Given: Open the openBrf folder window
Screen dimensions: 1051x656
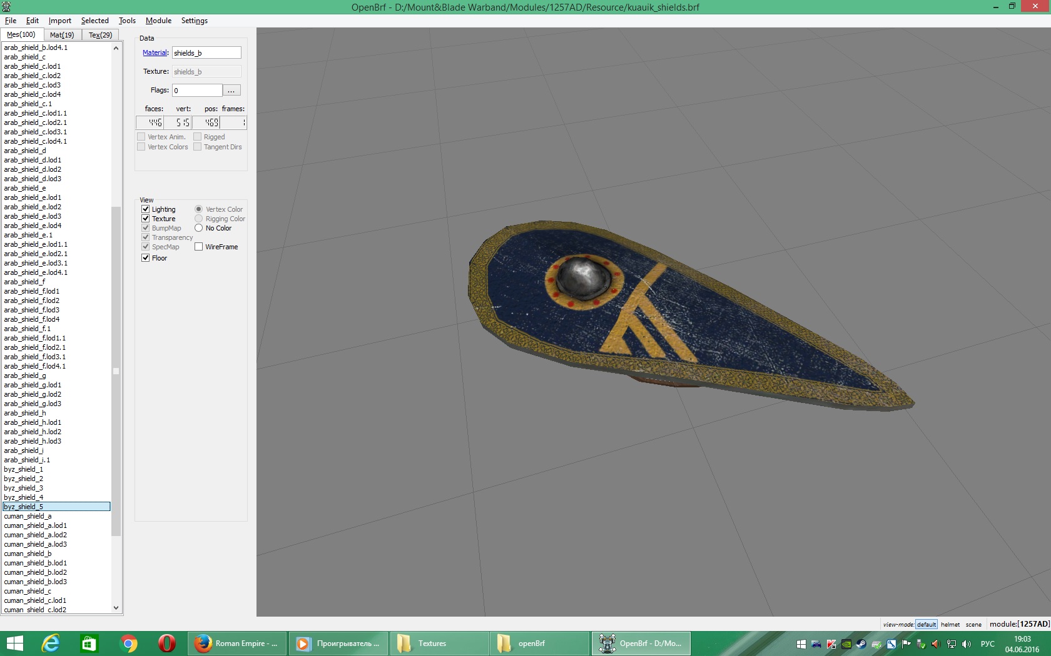Looking at the screenshot, I should point(541,644).
